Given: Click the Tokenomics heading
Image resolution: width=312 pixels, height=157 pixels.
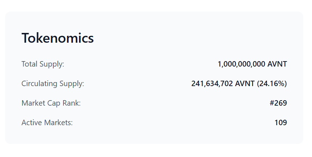Looking at the screenshot, I should coord(58,38).
